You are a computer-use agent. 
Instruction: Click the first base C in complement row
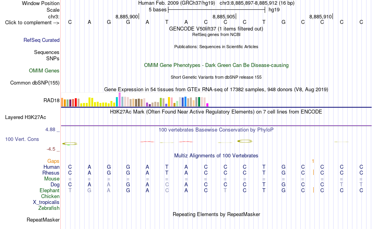pos(70,22)
